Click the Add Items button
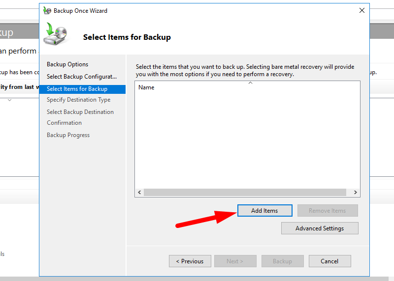The height and width of the screenshot is (281, 394). coord(264,211)
